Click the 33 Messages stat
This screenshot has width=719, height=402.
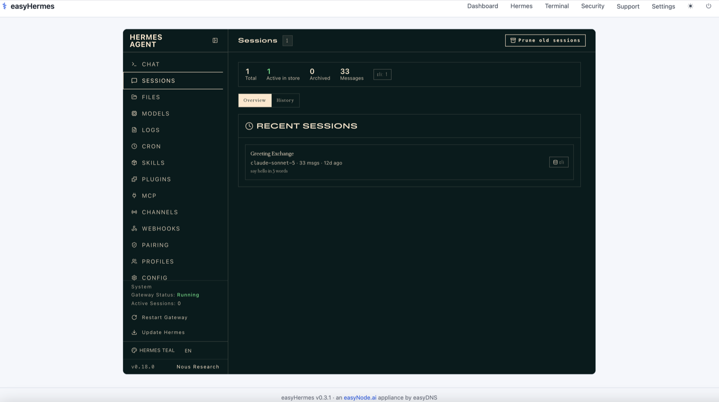[352, 74]
